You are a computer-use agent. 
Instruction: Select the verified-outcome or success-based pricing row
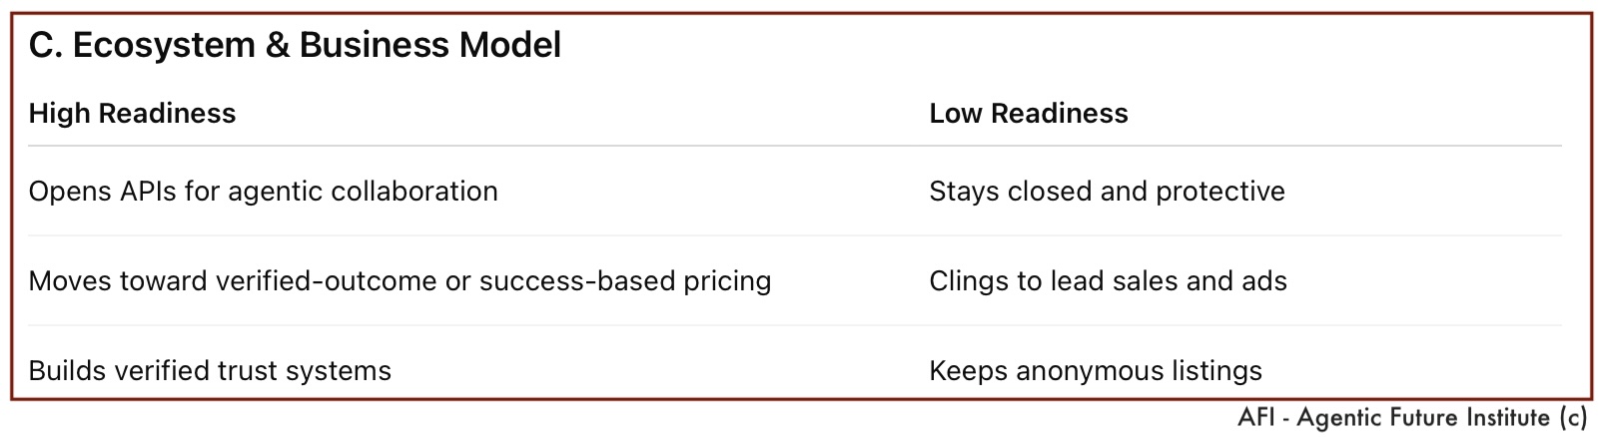pos(400,281)
